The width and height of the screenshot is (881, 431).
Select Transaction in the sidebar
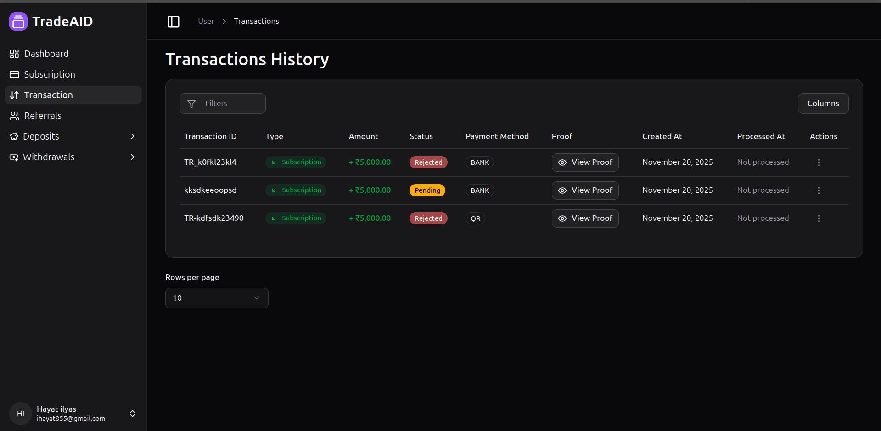coord(73,95)
